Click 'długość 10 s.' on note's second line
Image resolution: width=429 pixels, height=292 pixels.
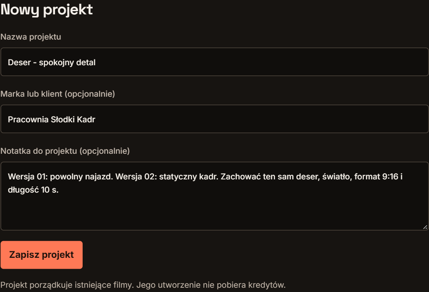coord(33,190)
